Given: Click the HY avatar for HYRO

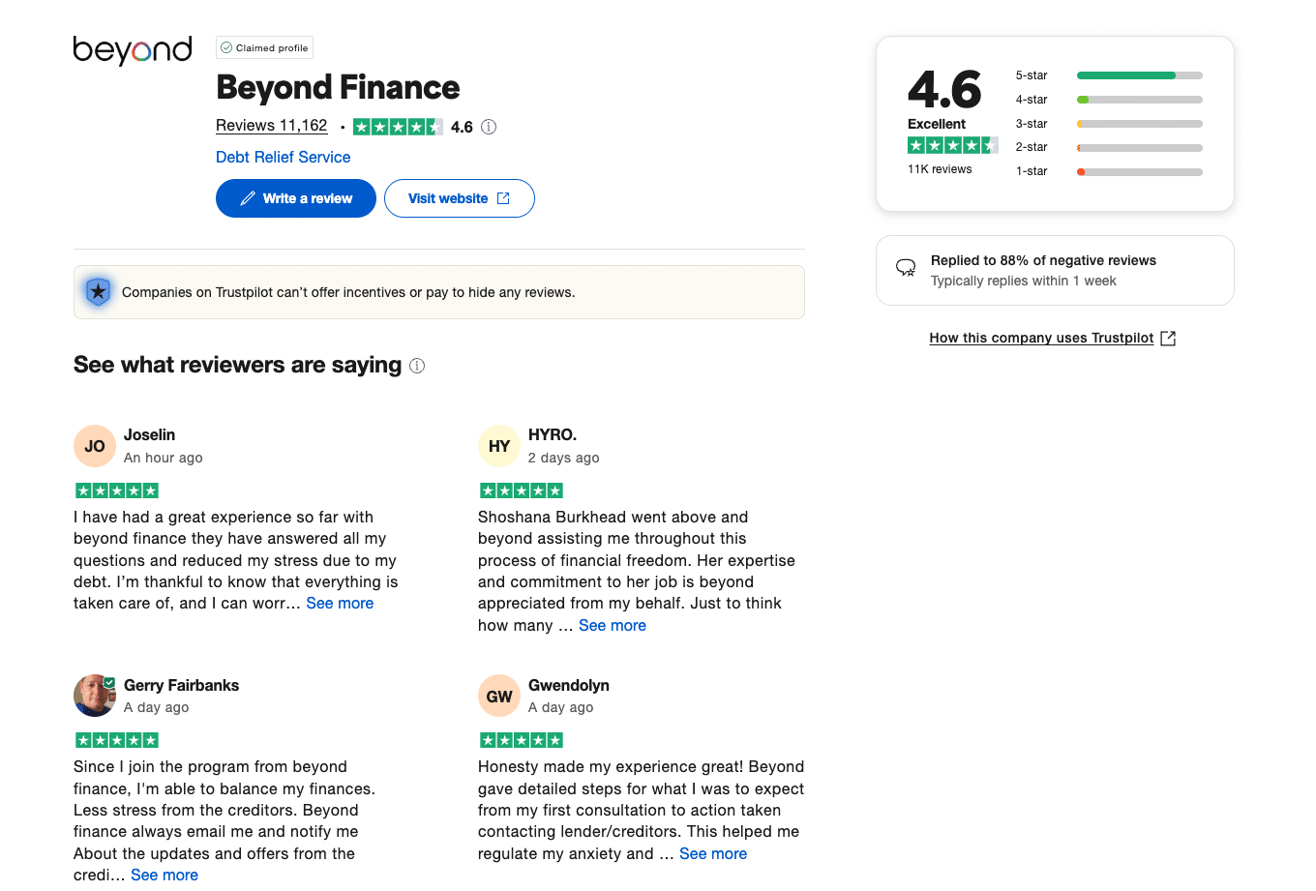Looking at the screenshot, I should click(x=499, y=446).
